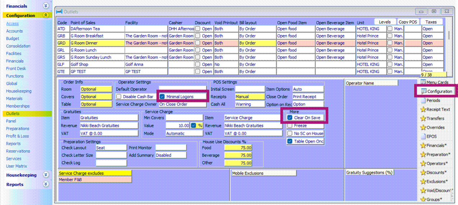Click the Copy POS button

point(408,22)
